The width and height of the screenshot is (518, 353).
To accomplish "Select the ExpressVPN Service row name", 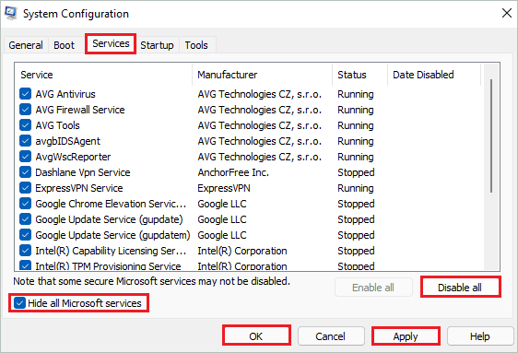I will coord(79,188).
